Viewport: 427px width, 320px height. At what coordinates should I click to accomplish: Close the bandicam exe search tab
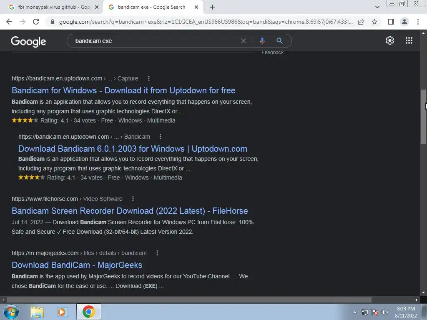click(x=196, y=7)
